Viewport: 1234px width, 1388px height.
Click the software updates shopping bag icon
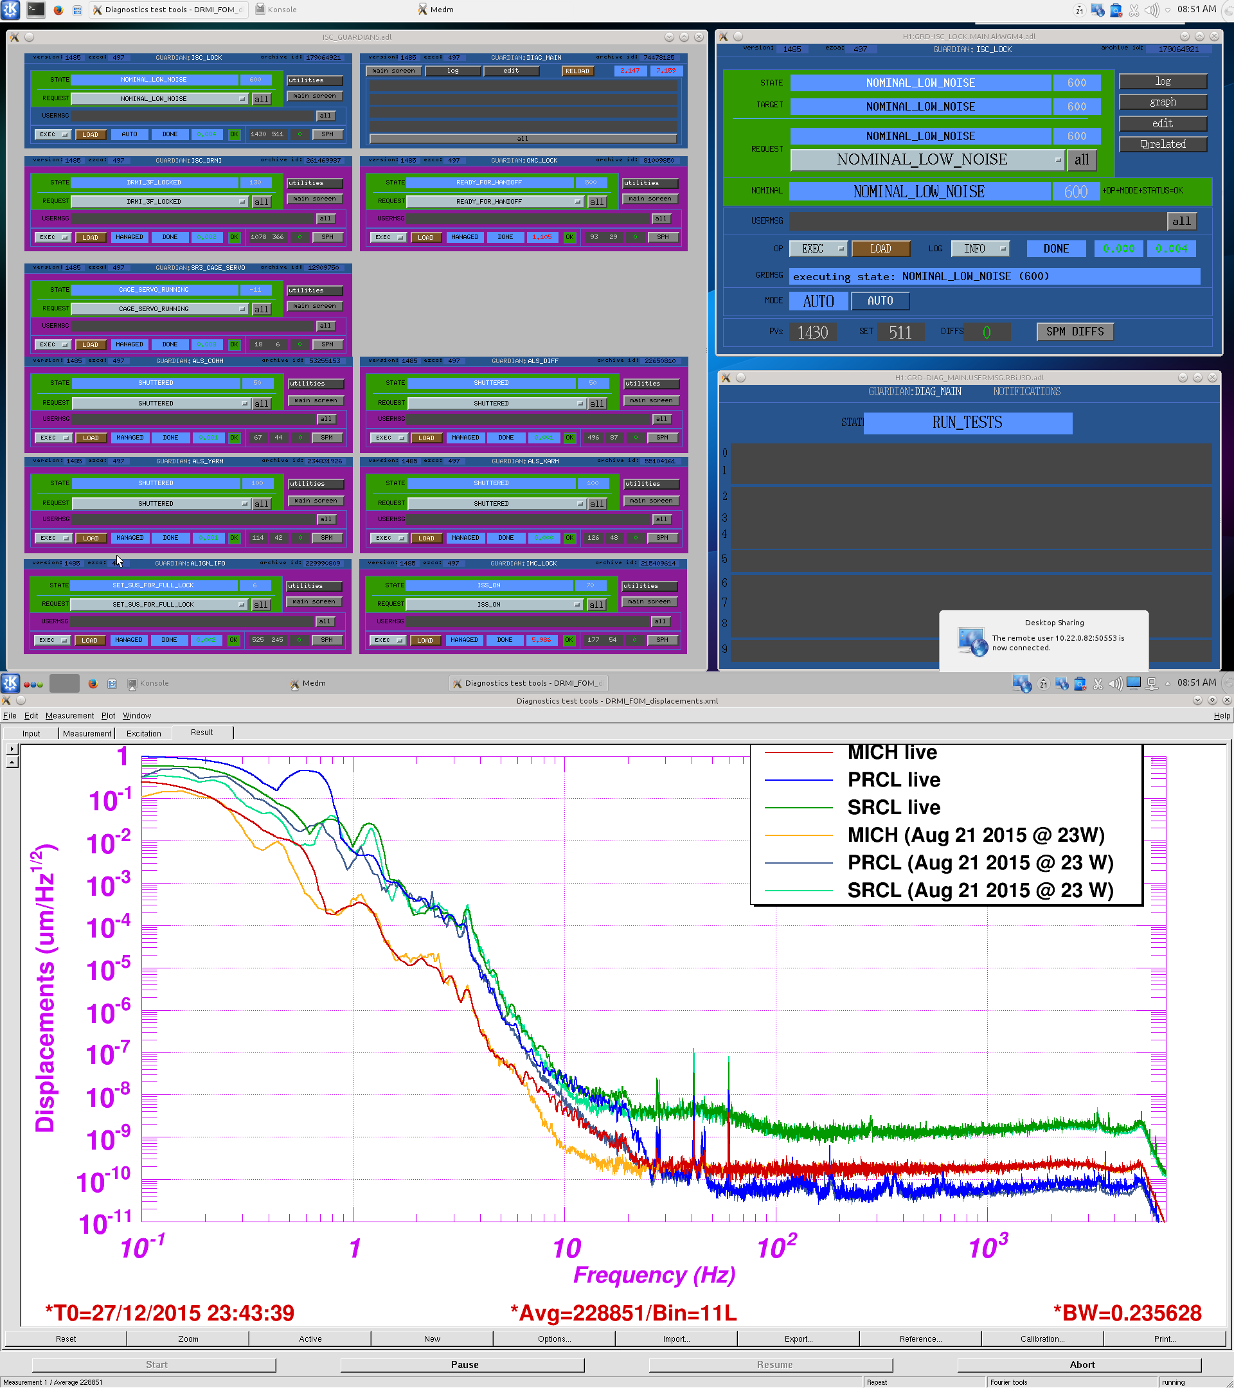pyautogui.click(x=1116, y=10)
